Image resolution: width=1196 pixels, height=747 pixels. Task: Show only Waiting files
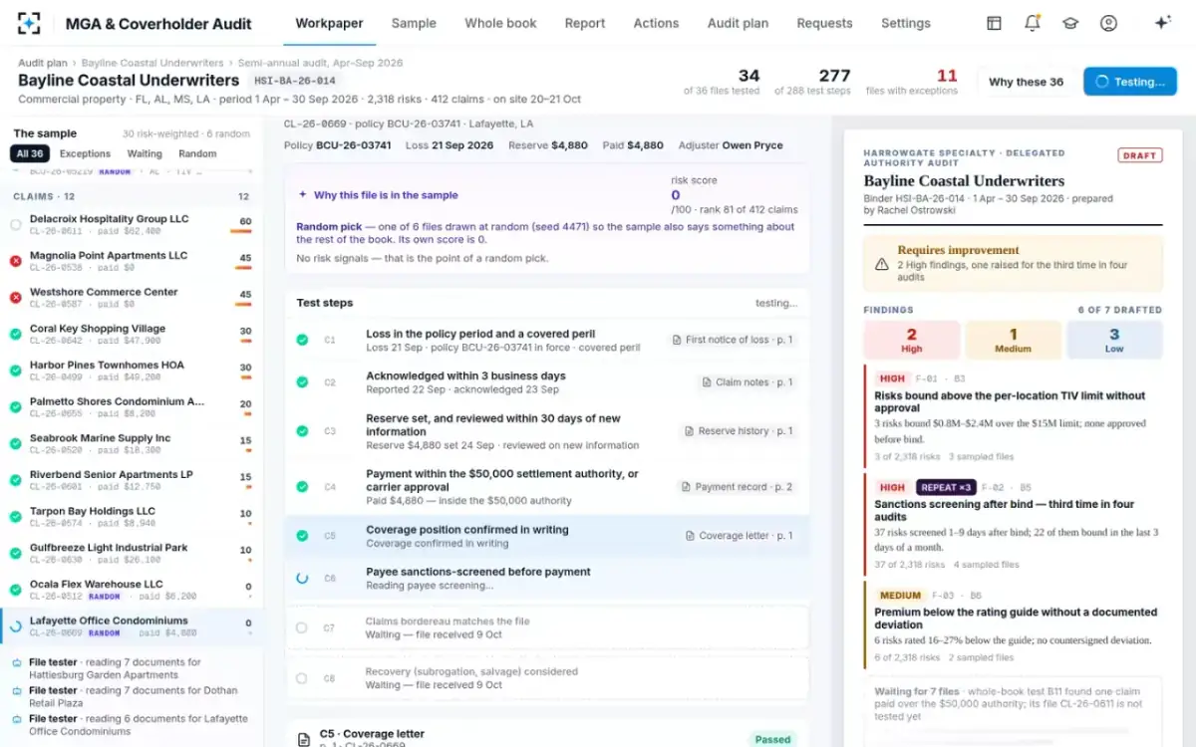pos(145,153)
